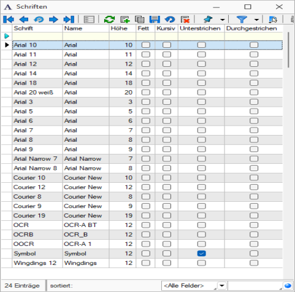295x292 pixels.
Task: Select the Arial 3 cell
Action: (37, 102)
